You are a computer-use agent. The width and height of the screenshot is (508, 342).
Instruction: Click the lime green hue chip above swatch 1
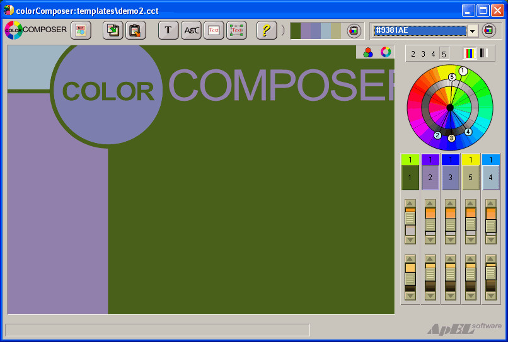[x=410, y=160]
